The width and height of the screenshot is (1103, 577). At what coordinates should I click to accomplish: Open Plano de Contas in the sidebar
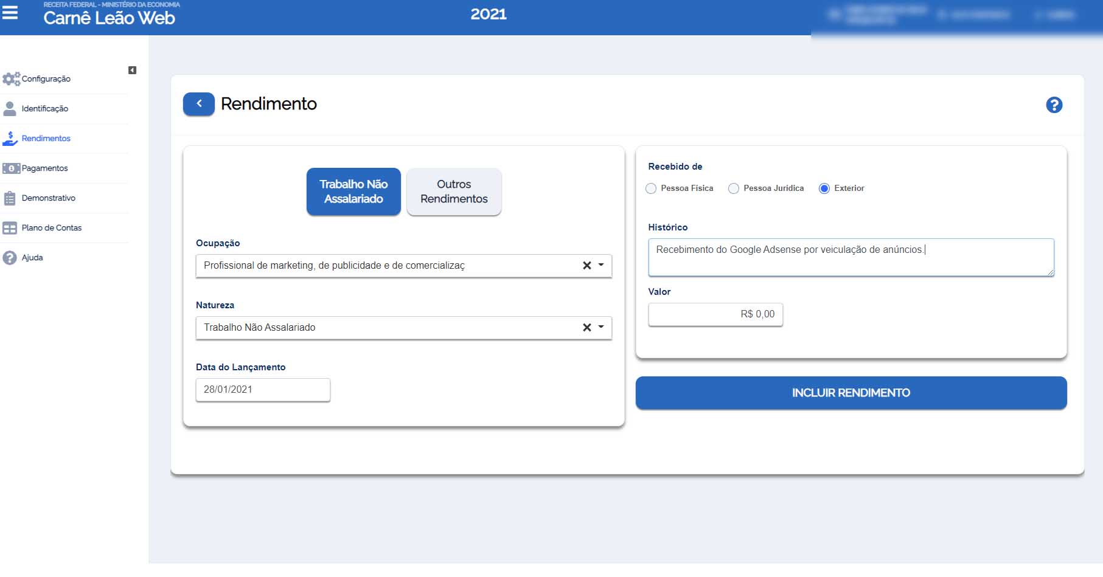(52, 228)
